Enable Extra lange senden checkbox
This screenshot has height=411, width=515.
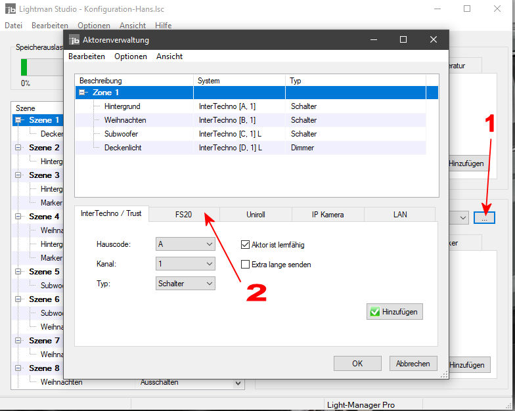pos(246,265)
